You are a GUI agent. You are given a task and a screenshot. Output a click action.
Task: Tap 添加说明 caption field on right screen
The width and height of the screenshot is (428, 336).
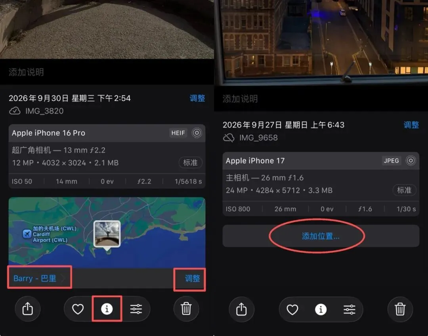tap(321, 99)
